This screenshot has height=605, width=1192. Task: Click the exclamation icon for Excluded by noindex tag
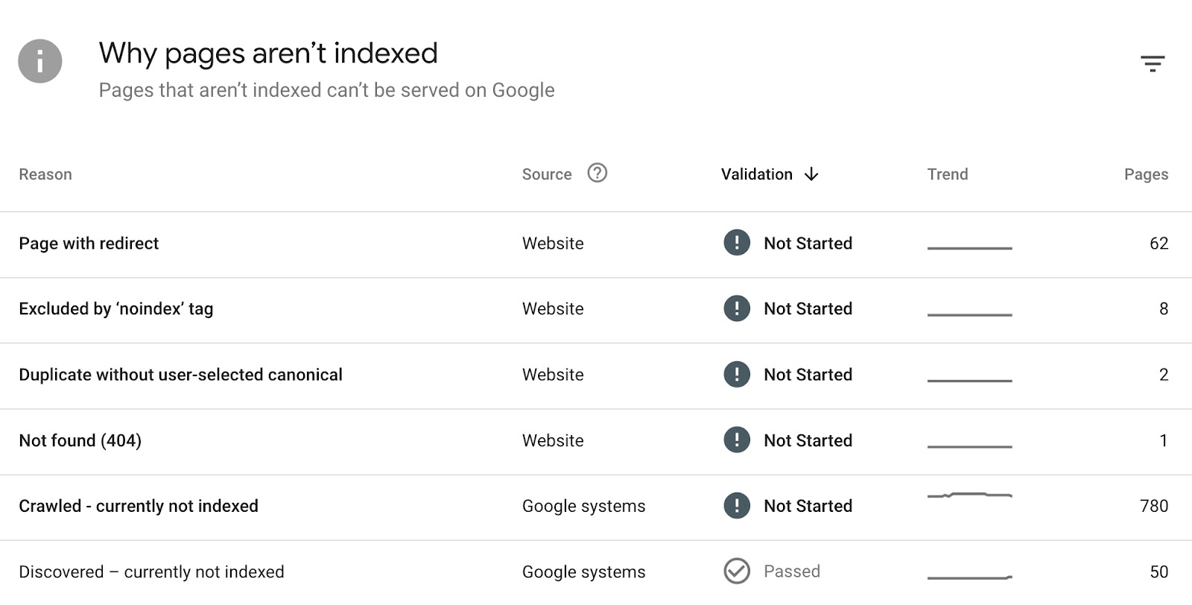736,308
